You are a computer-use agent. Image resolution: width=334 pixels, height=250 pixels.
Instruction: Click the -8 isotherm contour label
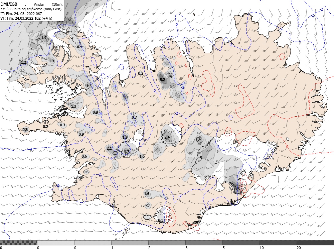tap(9, 28)
